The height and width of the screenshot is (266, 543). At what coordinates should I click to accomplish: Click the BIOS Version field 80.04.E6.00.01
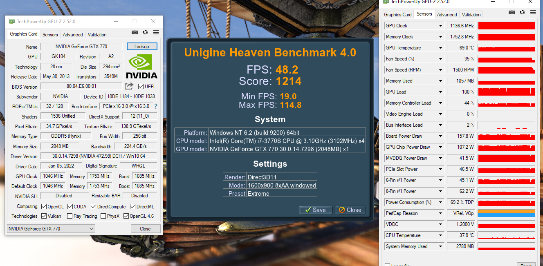[81, 86]
